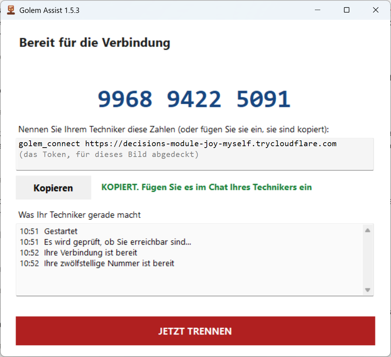Click the scroll-up arrow in the activity log

pyautogui.click(x=367, y=230)
